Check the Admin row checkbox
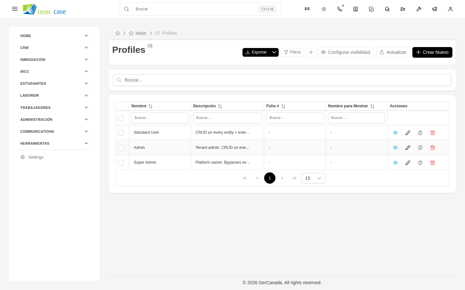The width and height of the screenshot is (465, 290). pos(121,148)
